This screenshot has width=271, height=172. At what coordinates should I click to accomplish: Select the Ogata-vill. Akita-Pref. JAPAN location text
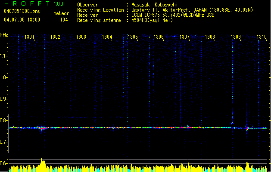click(x=192, y=10)
